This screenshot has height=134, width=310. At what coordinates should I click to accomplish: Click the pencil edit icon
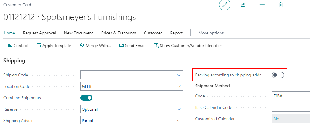pos(224,5)
